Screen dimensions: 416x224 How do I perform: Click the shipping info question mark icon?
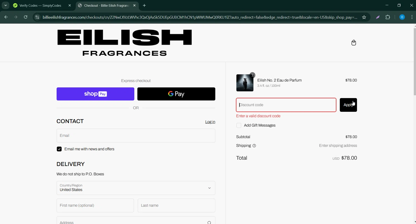click(x=254, y=146)
